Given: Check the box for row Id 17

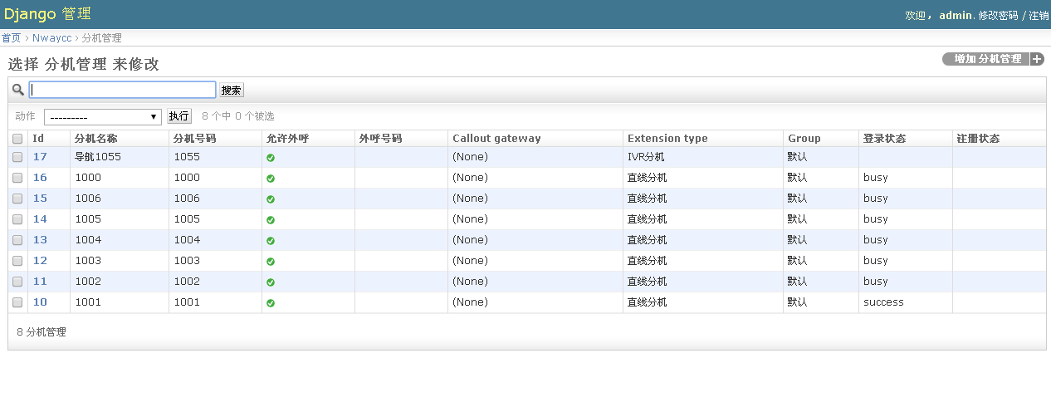Looking at the screenshot, I should [x=17, y=157].
